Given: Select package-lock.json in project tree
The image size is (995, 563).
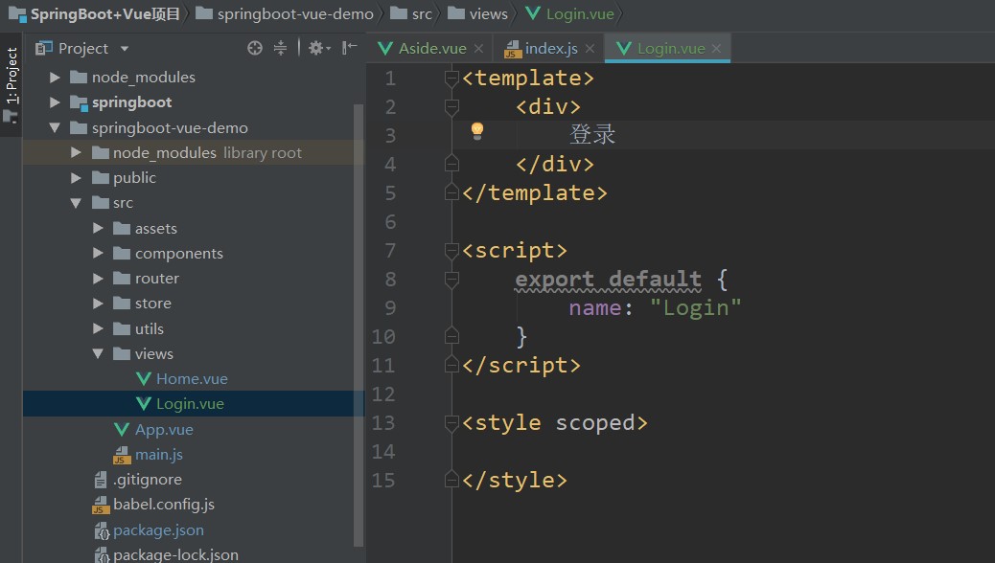Looking at the screenshot, I should coord(175,554).
